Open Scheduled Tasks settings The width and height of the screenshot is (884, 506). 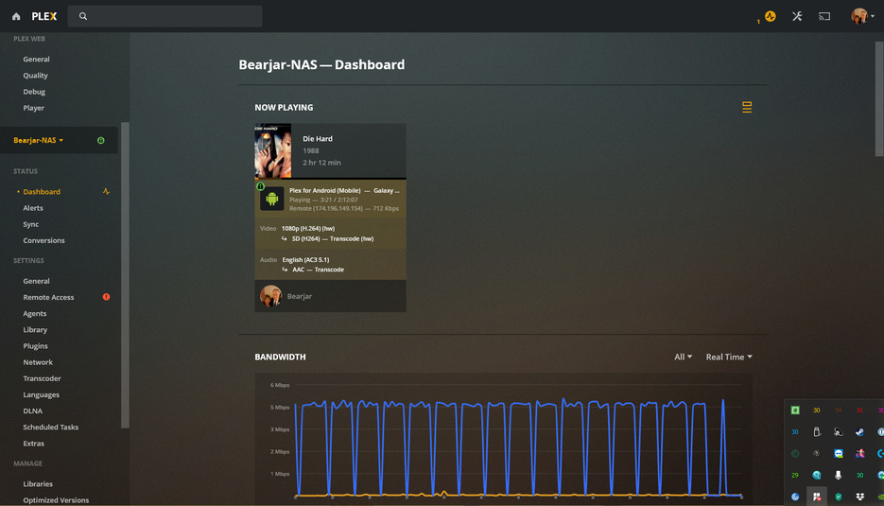50,427
